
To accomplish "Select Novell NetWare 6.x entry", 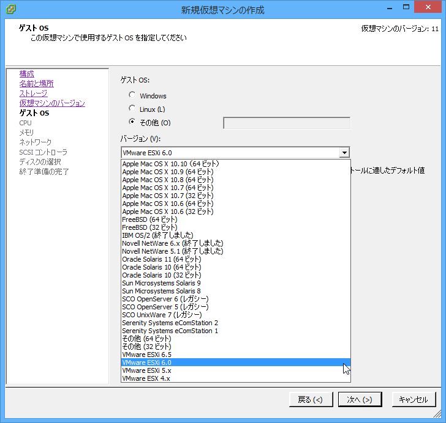I will click(235, 243).
